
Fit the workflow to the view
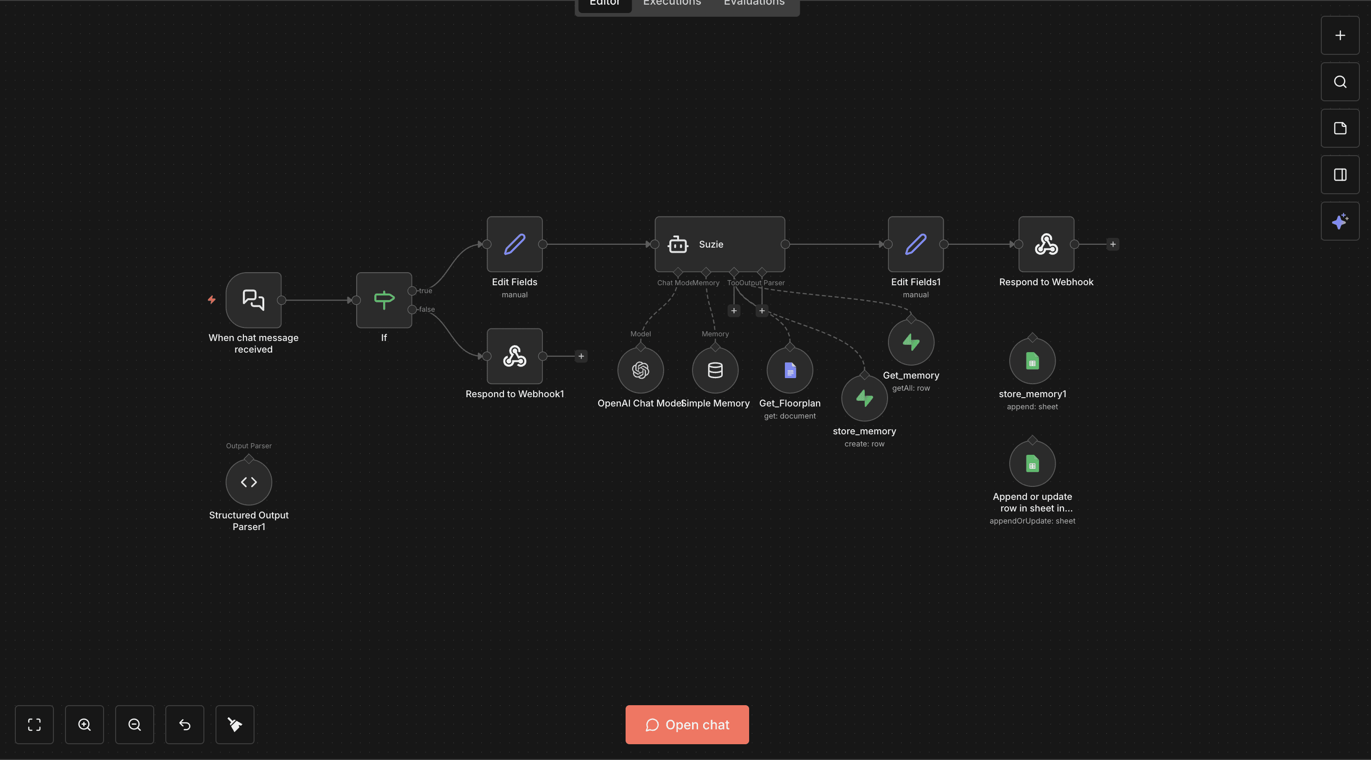34,724
